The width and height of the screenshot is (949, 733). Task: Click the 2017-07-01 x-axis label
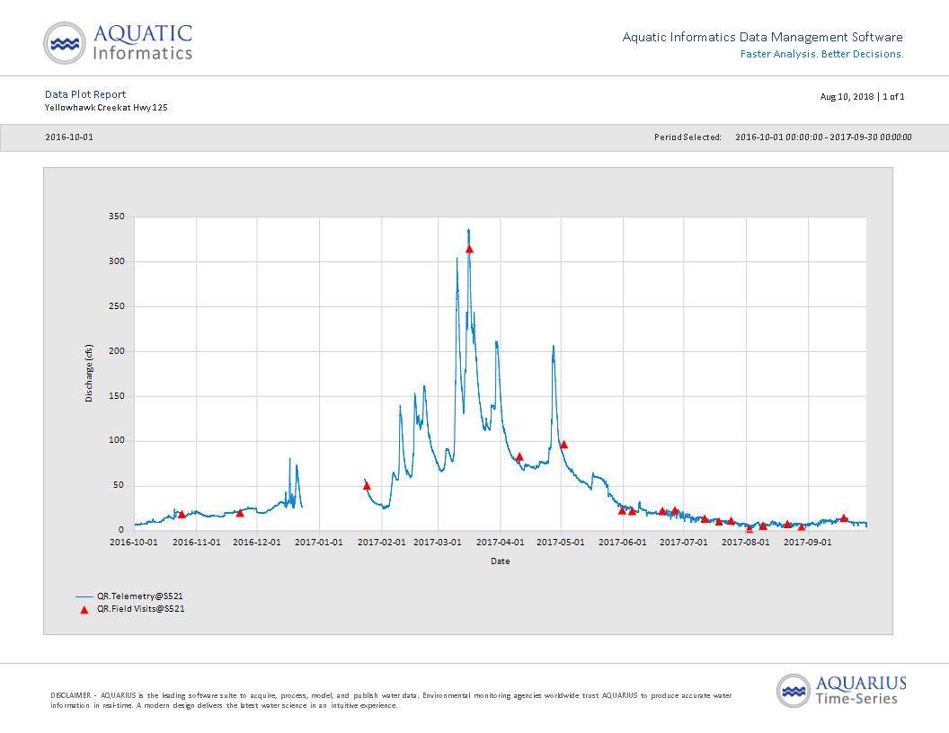(x=683, y=543)
